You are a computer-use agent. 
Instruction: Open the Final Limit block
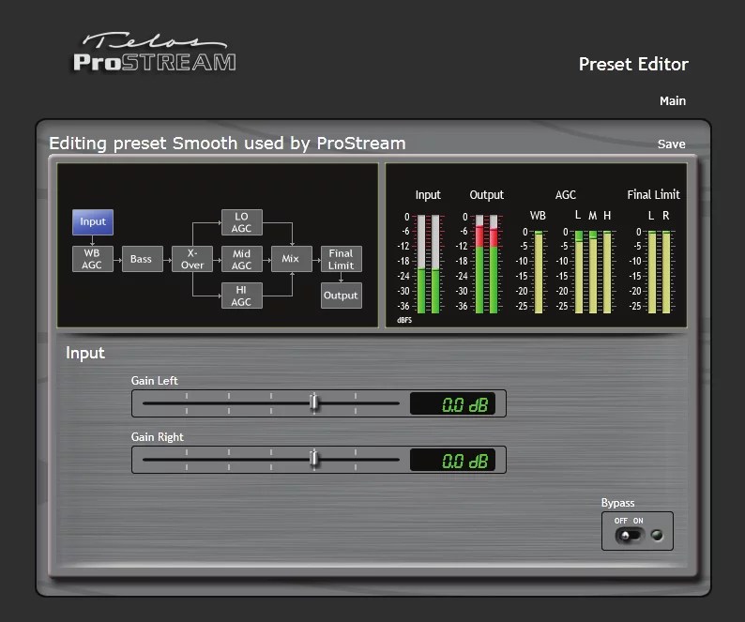[x=341, y=259]
